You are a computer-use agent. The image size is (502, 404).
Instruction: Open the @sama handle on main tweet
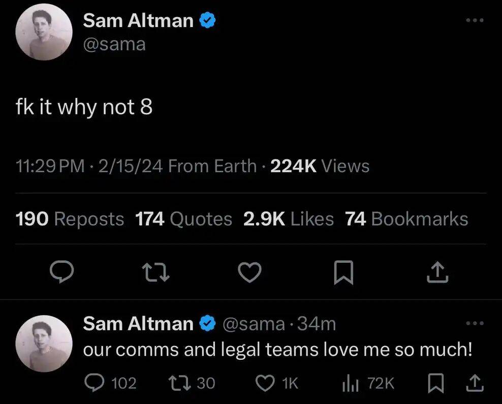(x=114, y=44)
